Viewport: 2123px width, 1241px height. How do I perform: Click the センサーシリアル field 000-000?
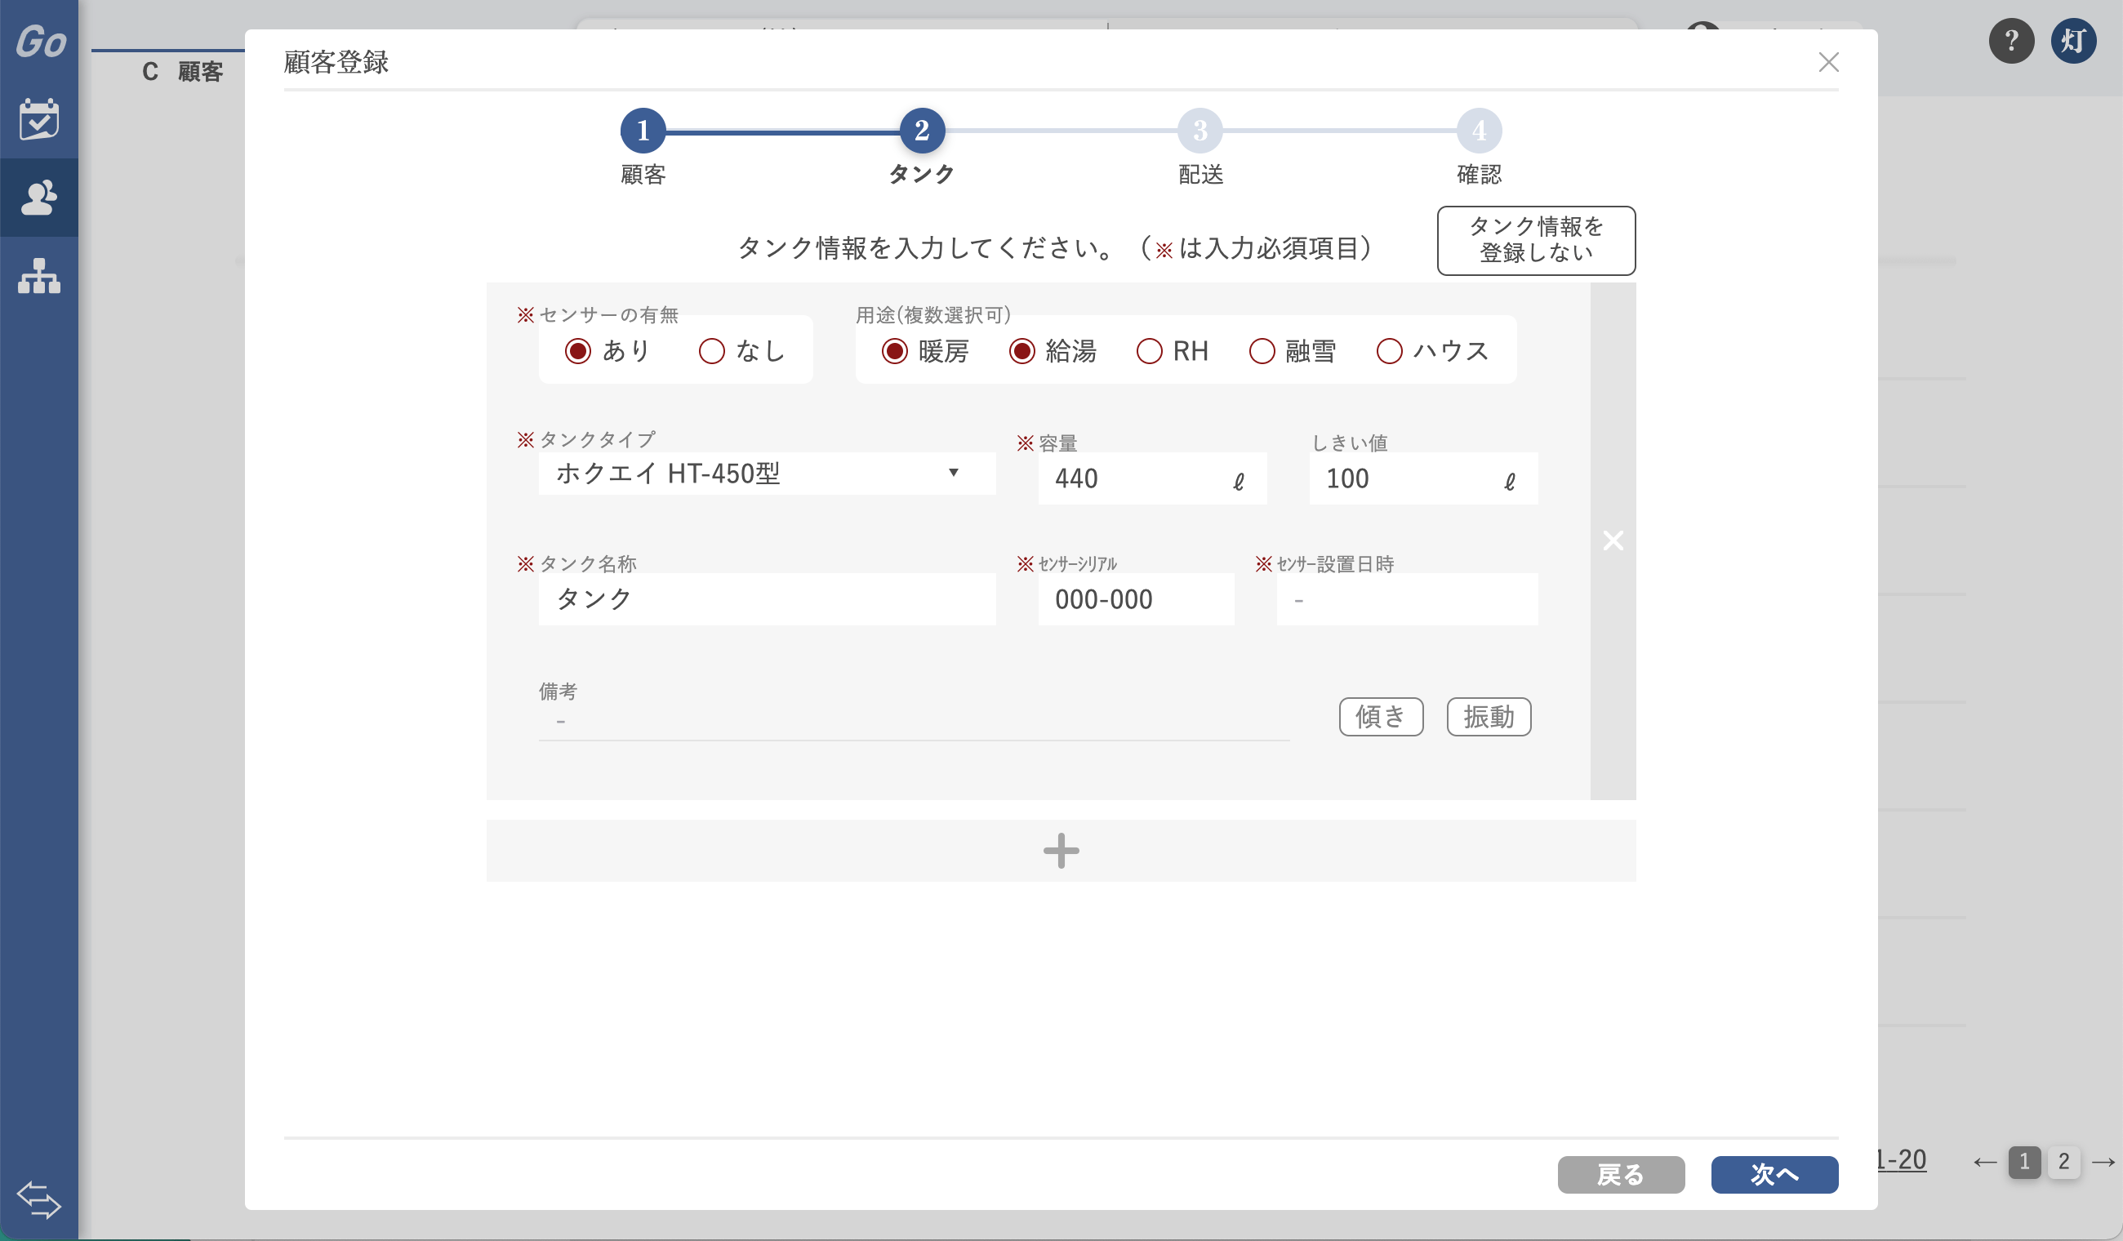pos(1136,599)
